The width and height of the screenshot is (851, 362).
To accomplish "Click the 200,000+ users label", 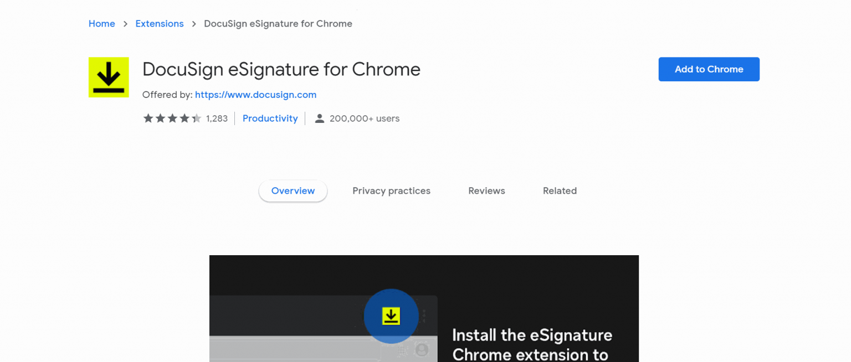I will [x=363, y=118].
